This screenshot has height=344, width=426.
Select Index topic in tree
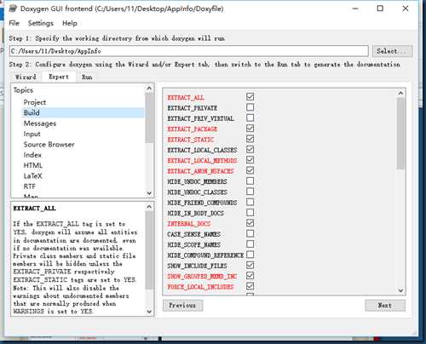32,155
